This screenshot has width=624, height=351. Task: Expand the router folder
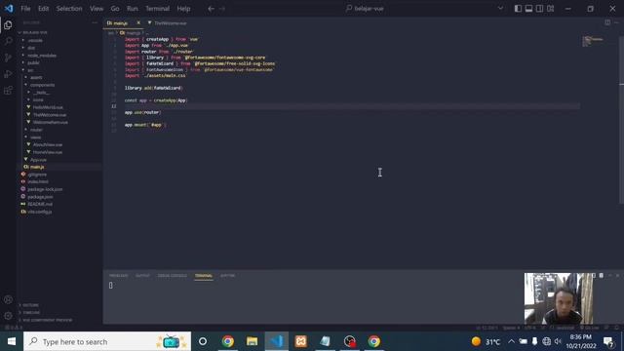(x=36, y=130)
